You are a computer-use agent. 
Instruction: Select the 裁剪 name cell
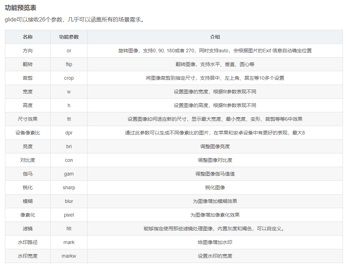pos(28,78)
